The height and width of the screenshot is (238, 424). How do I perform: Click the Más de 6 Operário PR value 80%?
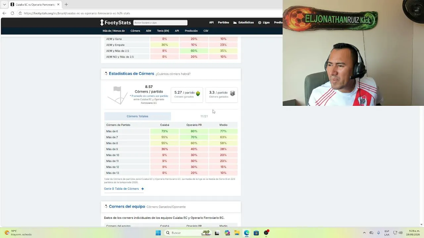coord(194,131)
